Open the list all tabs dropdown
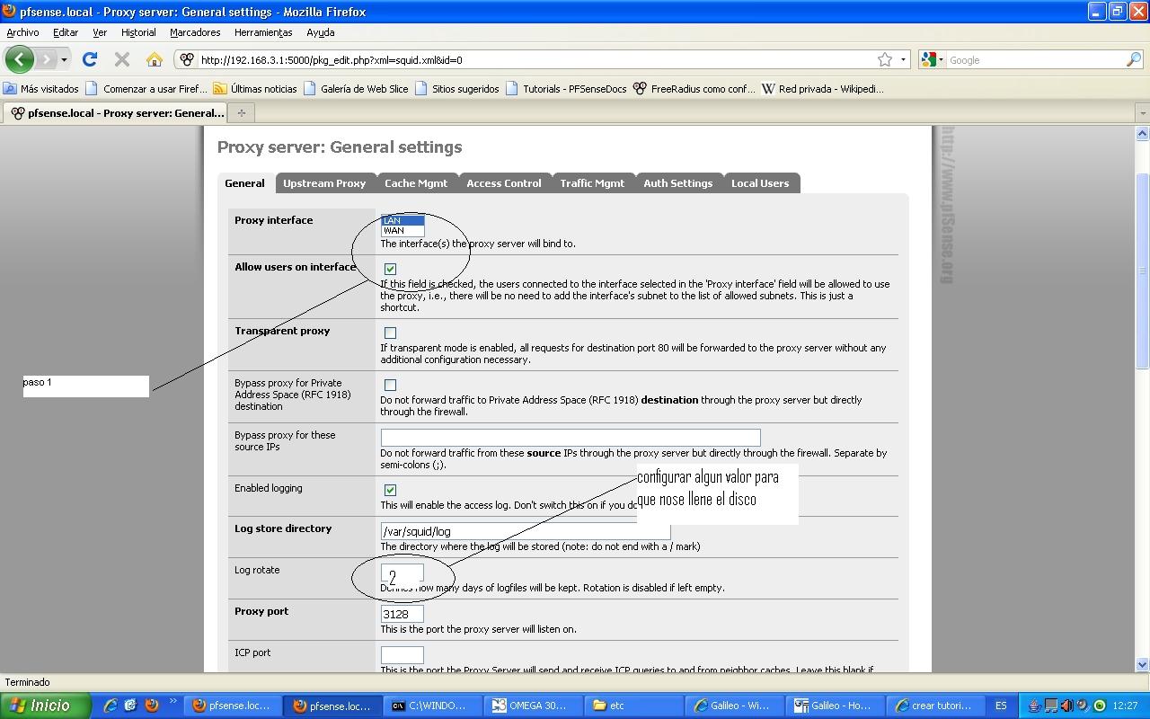1150x719 pixels. [1142, 113]
